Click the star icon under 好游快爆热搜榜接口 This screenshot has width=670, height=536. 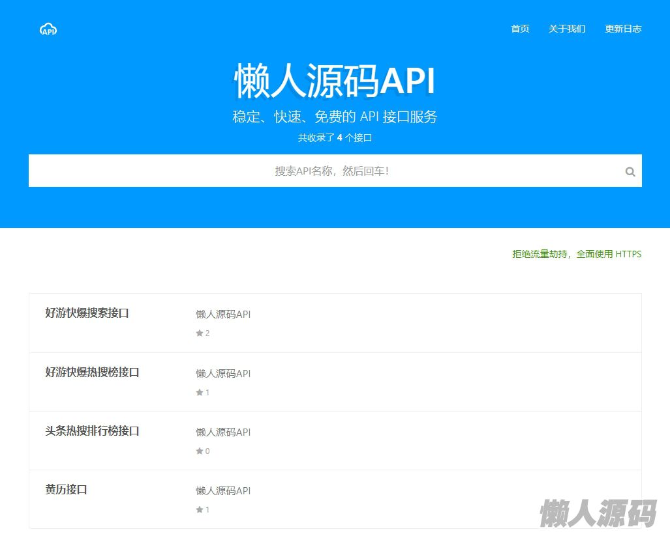pos(200,393)
